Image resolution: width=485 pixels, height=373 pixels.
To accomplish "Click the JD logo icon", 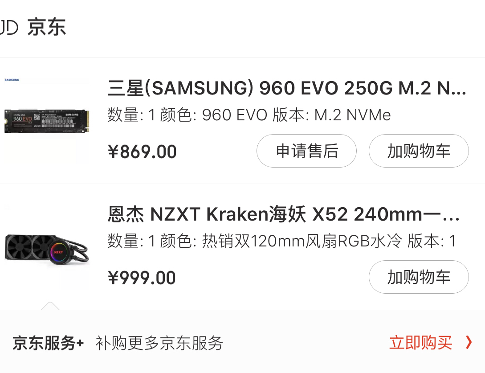I will click(8, 27).
